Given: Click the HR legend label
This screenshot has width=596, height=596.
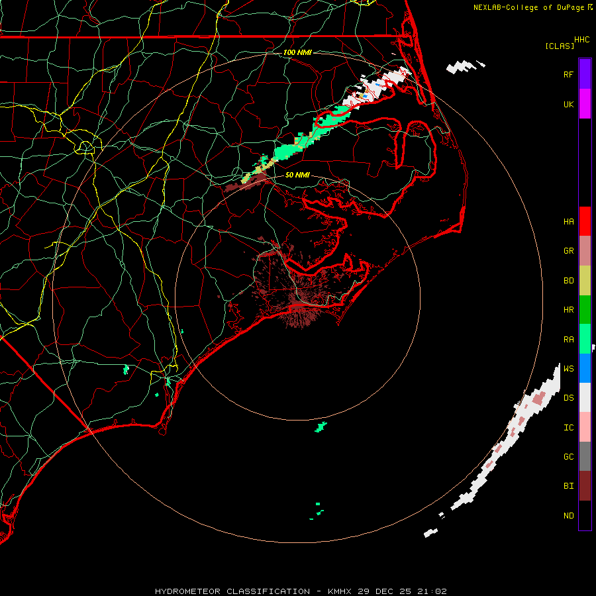Looking at the screenshot, I should tap(568, 310).
